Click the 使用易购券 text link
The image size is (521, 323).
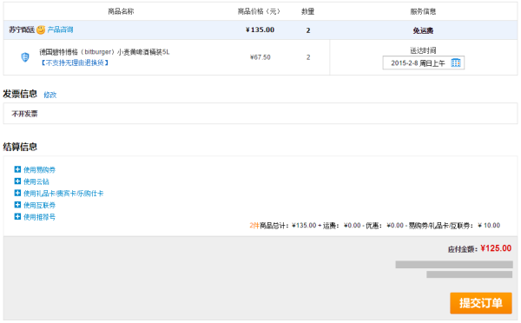pos(39,170)
